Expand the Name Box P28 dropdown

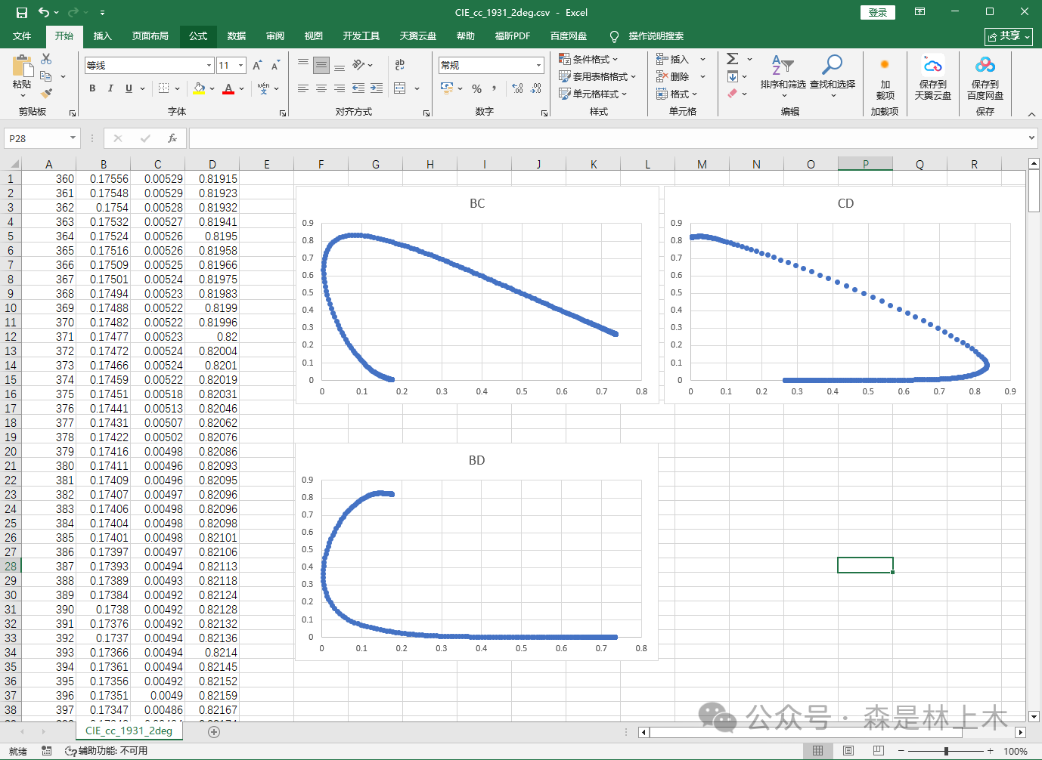(x=73, y=138)
